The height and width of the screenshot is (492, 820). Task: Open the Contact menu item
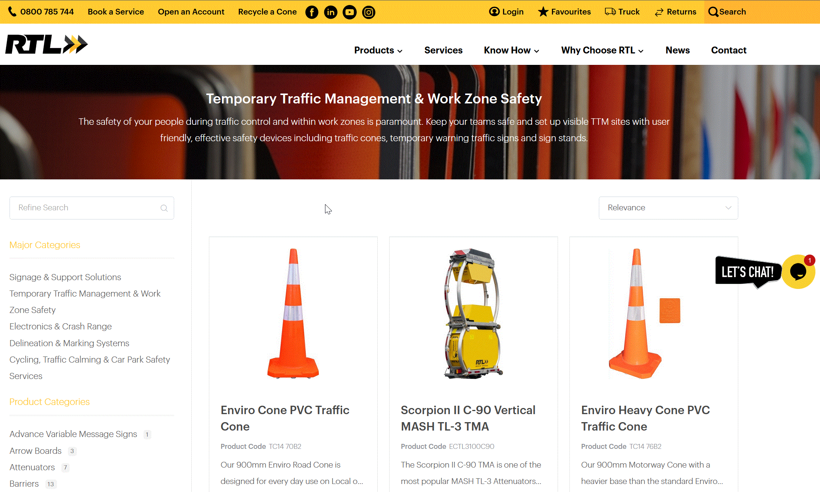click(x=728, y=50)
